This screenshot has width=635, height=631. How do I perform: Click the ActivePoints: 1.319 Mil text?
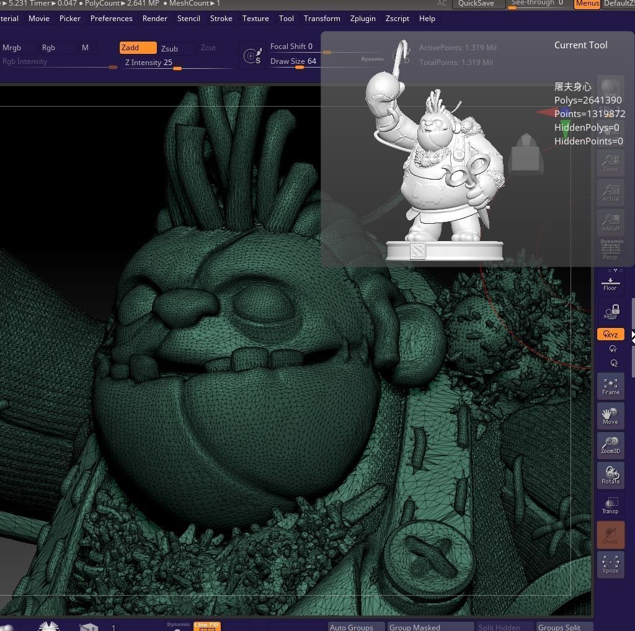(x=458, y=47)
